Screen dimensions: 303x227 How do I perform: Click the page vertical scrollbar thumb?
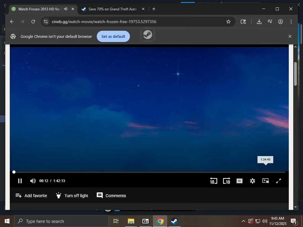coord(296,74)
